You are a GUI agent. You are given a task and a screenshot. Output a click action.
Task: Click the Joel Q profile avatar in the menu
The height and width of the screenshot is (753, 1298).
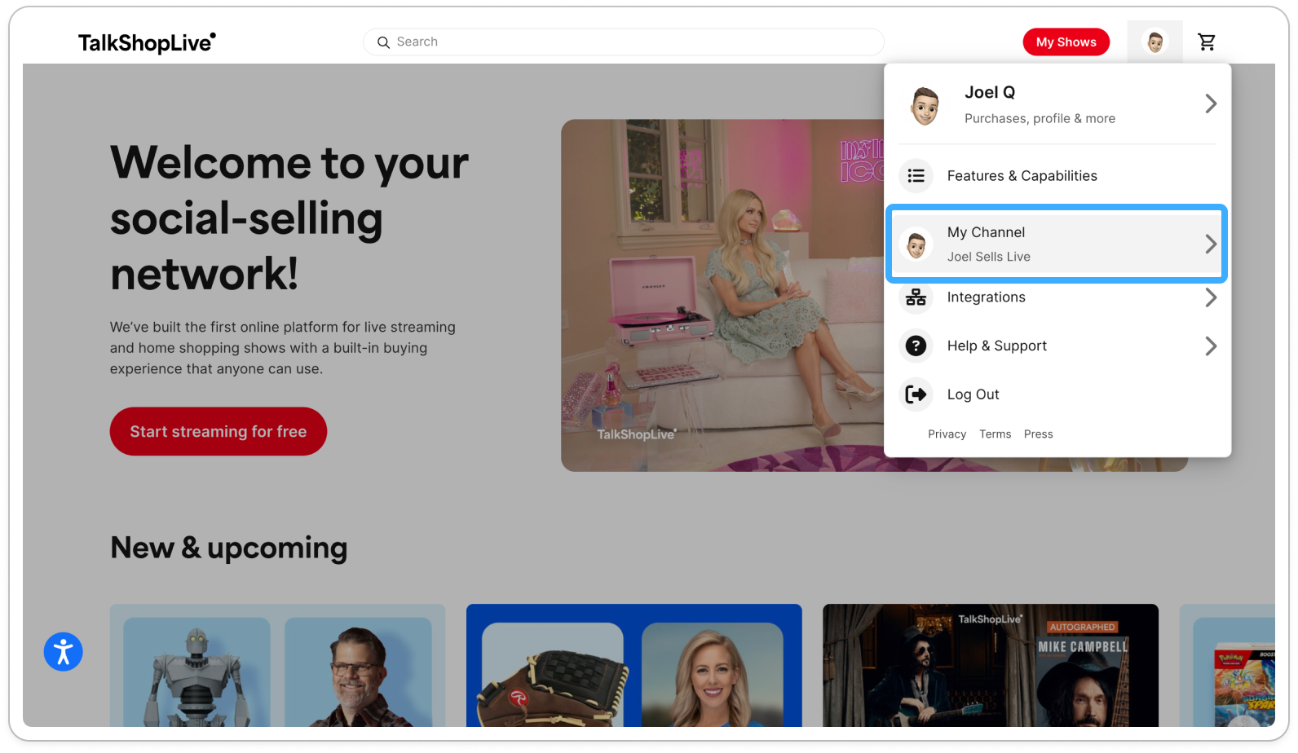(925, 105)
